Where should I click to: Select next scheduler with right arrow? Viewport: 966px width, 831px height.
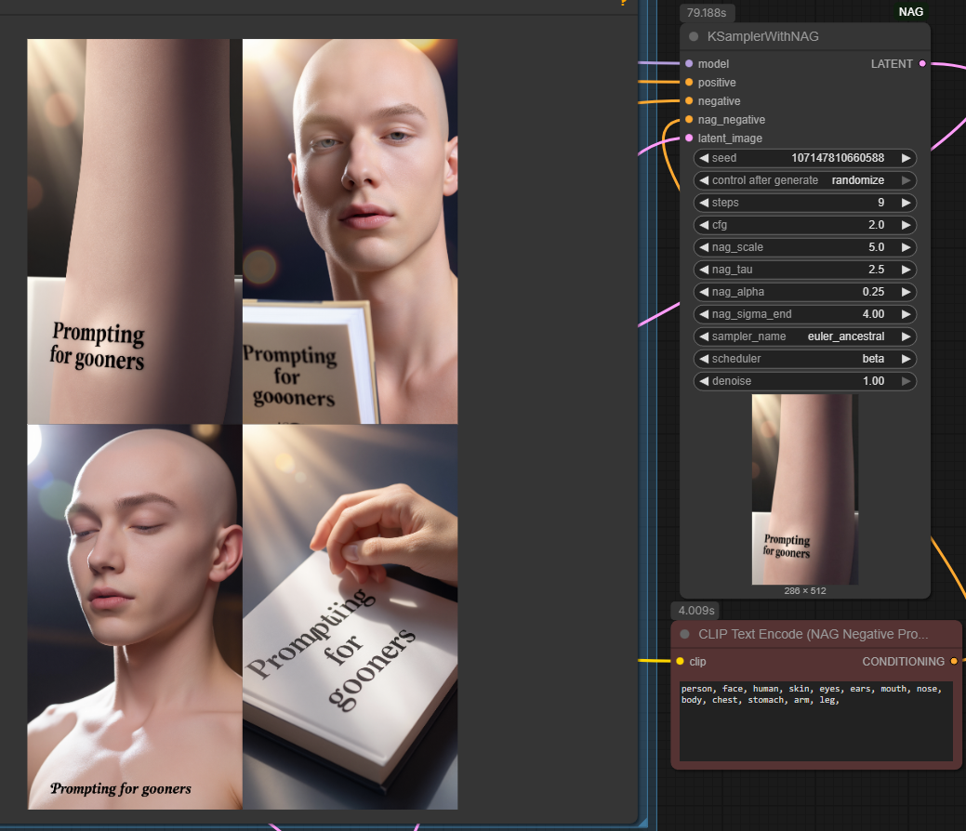906,359
